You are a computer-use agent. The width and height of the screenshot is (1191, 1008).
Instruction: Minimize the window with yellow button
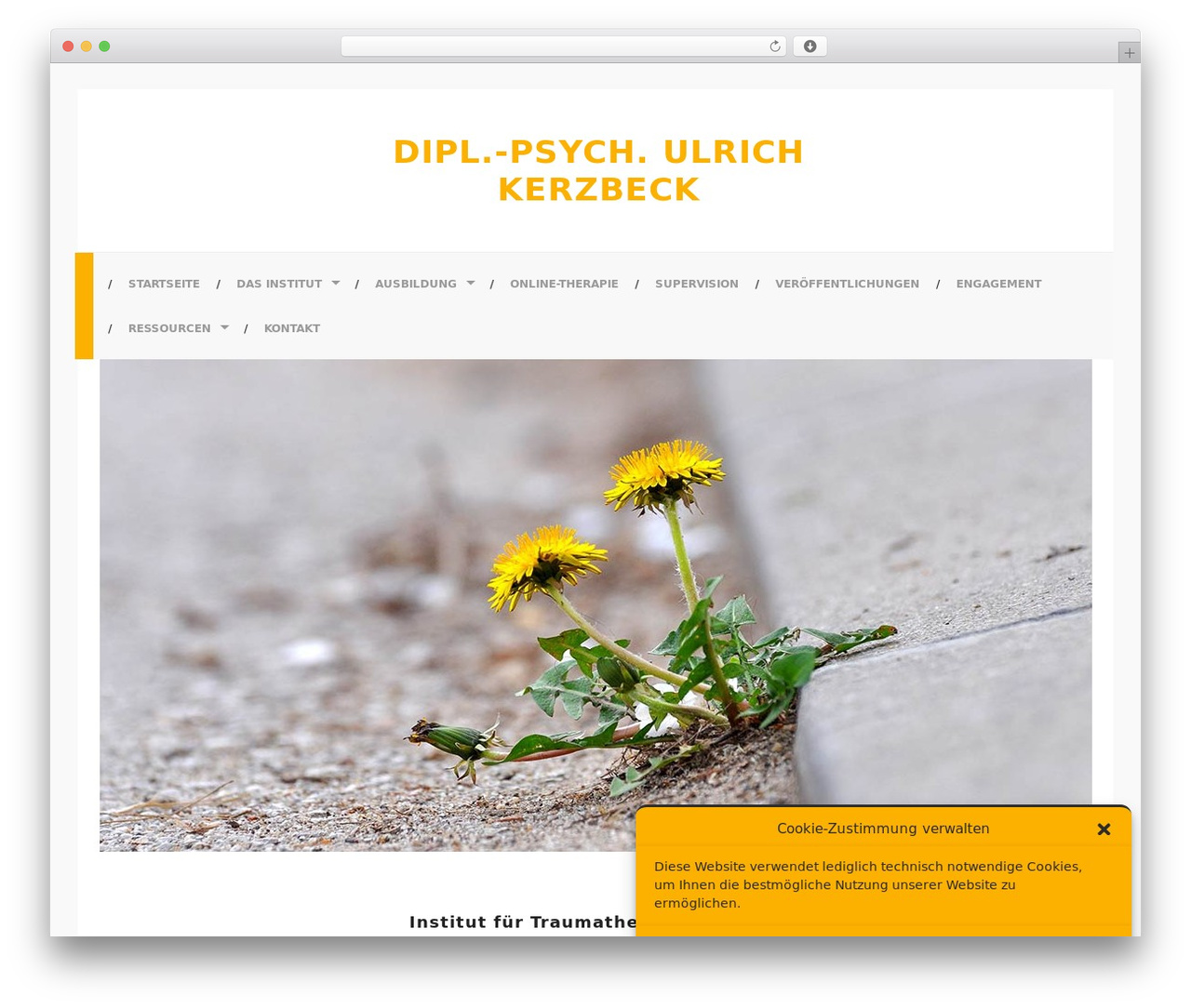tap(86, 46)
